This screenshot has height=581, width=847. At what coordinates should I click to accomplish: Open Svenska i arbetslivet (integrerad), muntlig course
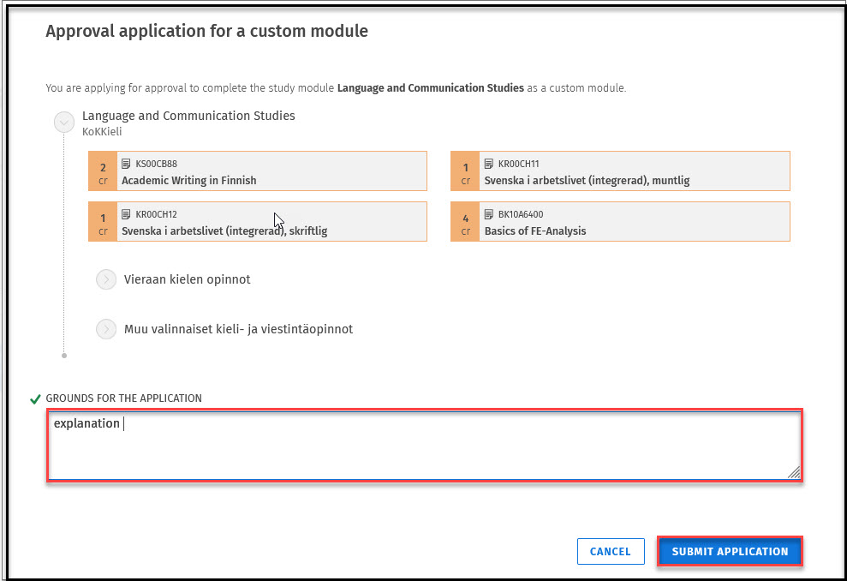pyautogui.click(x=587, y=181)
